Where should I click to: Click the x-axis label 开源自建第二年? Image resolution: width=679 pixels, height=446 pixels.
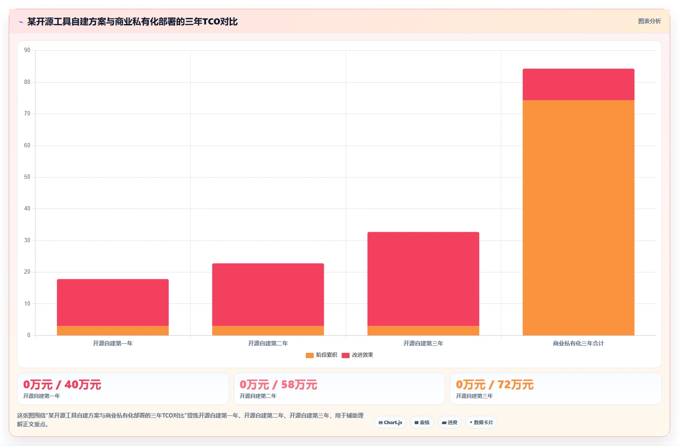pos(268,343)
